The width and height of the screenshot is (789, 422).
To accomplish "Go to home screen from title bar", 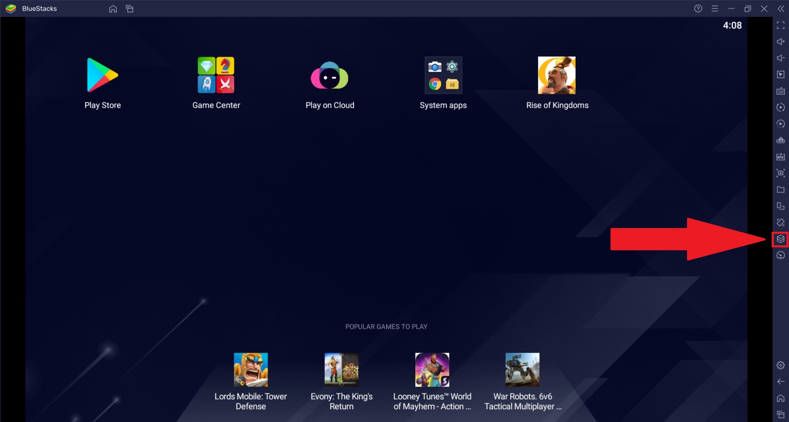I will coord(113,9).
